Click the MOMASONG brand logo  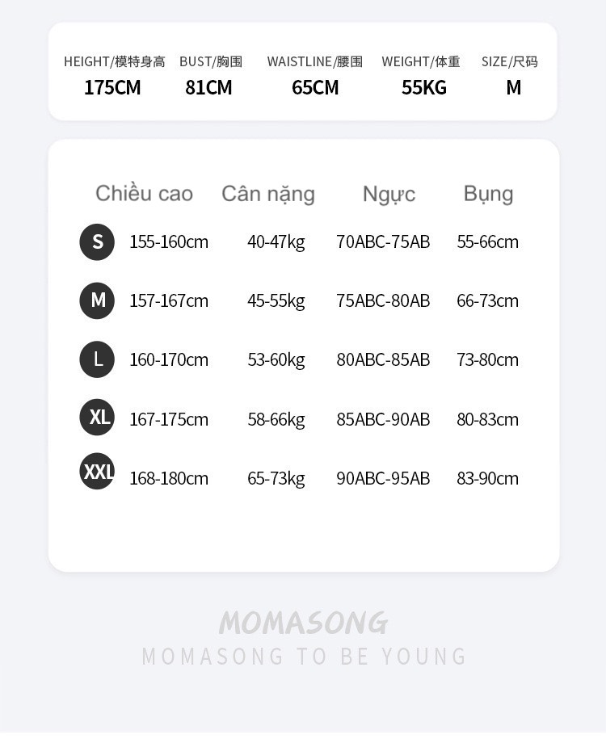point(303,623)
